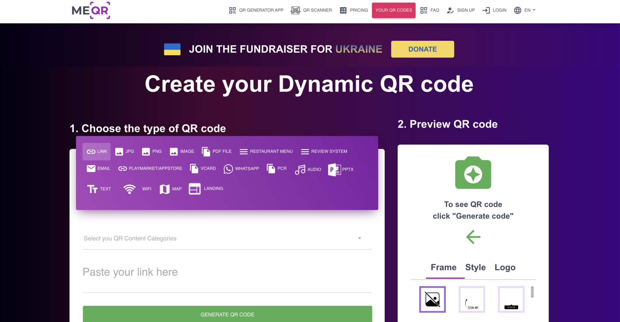Choose the AUDIO QR code type
Viewport: 620px width, 322px height.
[308, 169]
